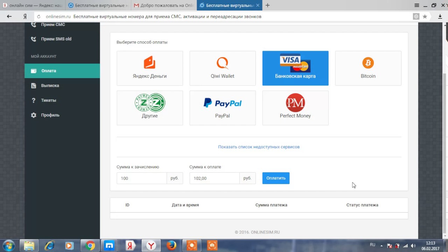The image size is (448, 252).
Task: Click Yandex Я home icon in toolbar
Action: pos(25,16)
